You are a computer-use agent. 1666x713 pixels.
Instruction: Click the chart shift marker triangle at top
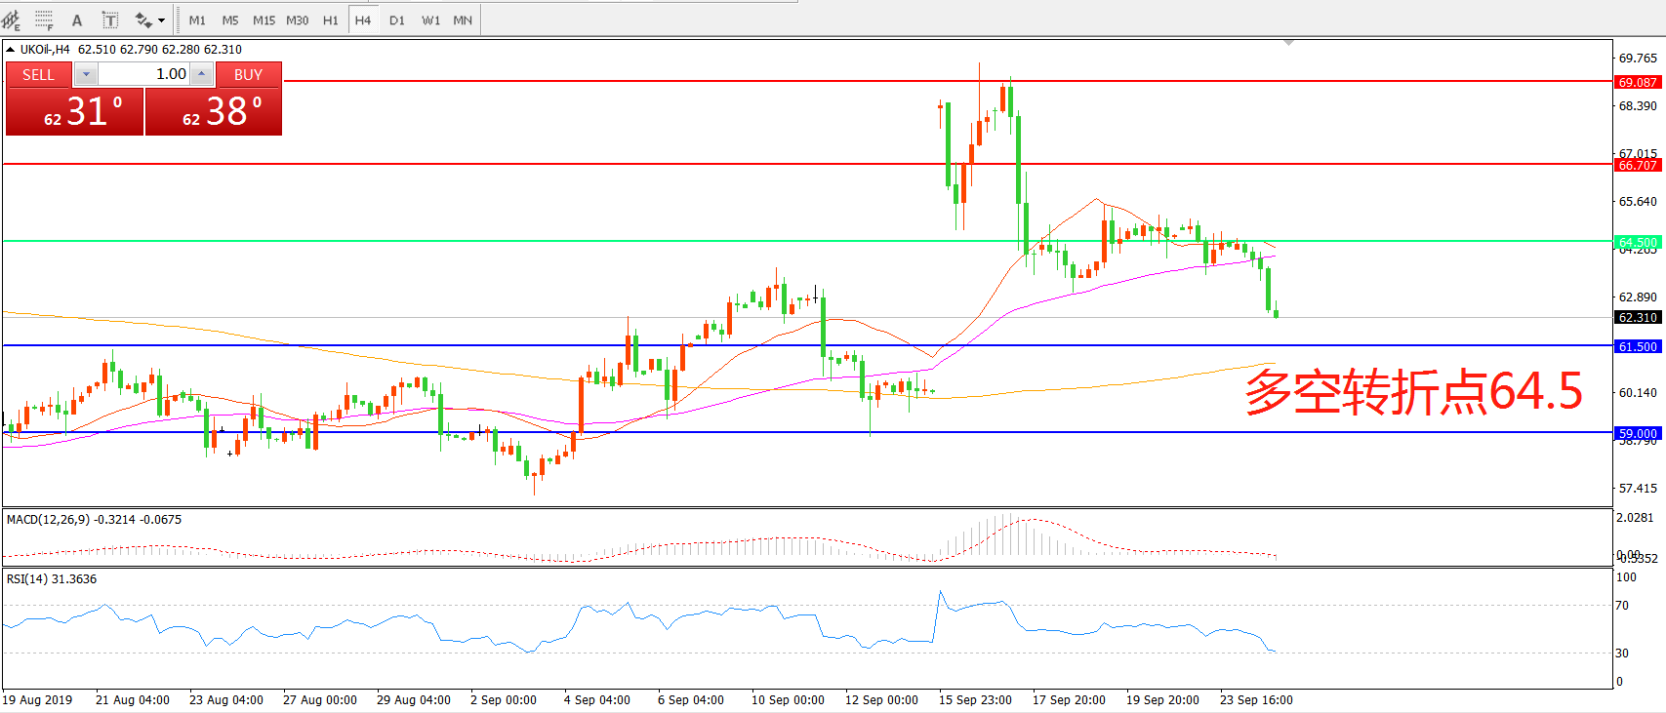1289,43
